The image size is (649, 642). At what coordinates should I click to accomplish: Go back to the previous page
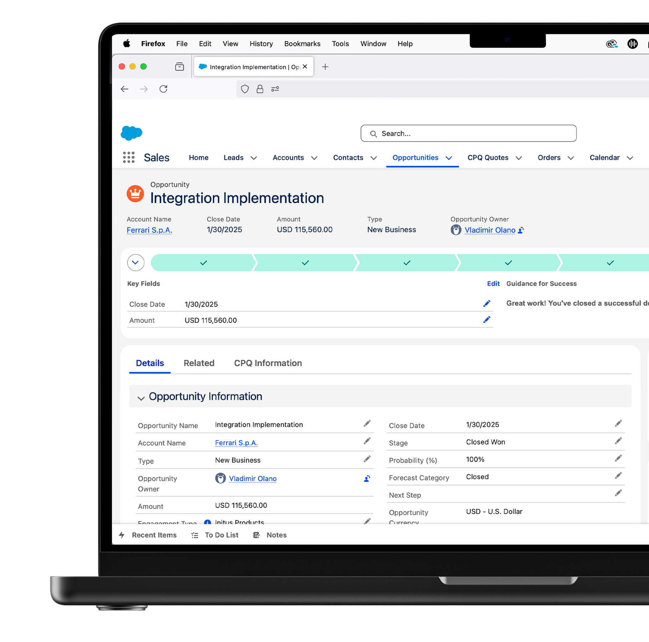click(124, 89)
